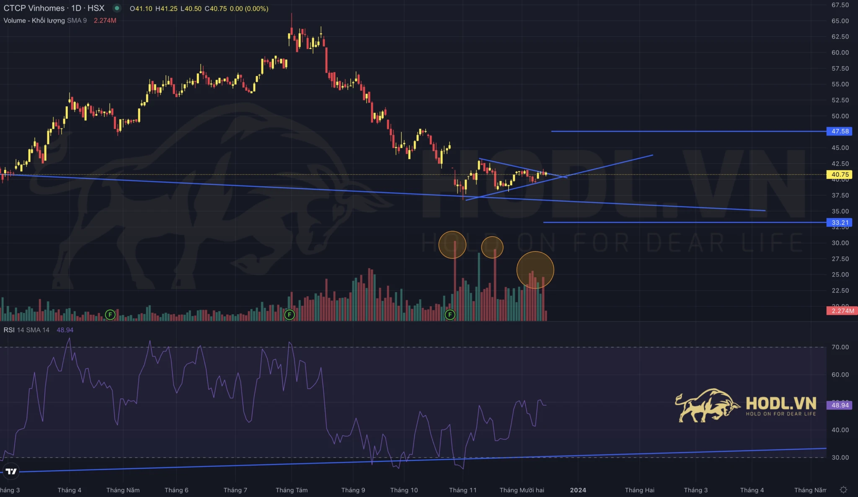This screenshot has height=497, width=858.
Task: Click the F marker near Tháng Năm
Action: [110, 315]
